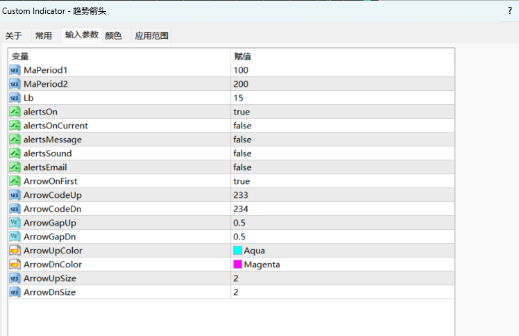Select the 输入参数 tab

[x=82, y=35]
